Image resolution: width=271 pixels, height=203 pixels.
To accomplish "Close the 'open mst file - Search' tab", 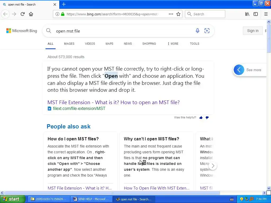I will click(x=55, y=4).
